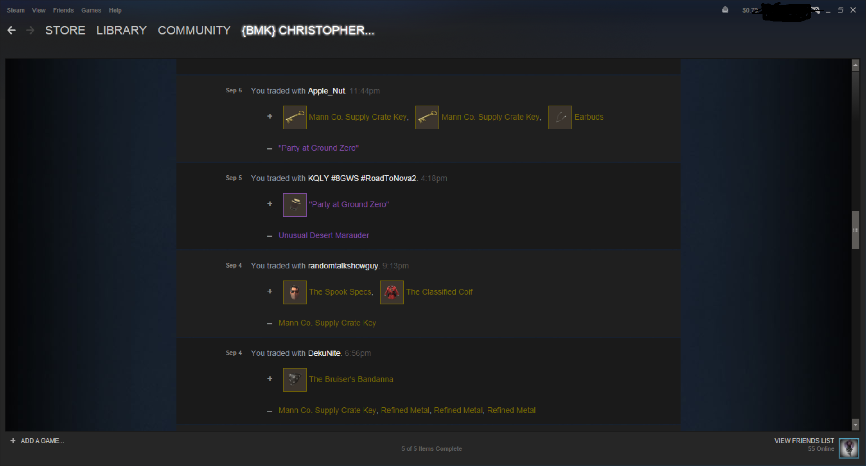Switch to the LIBRARY tab
This screenshot has width=866, height=466.
point(121,30)
